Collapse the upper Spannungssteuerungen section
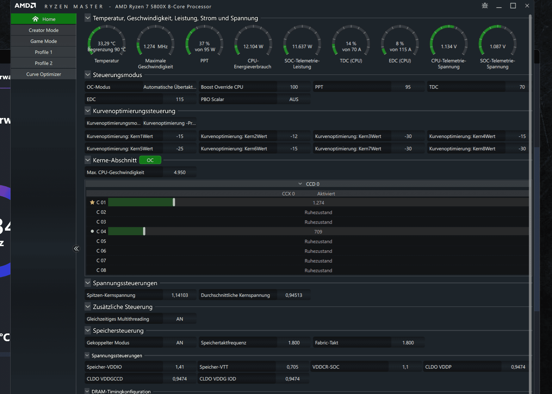 coord(88,283)
